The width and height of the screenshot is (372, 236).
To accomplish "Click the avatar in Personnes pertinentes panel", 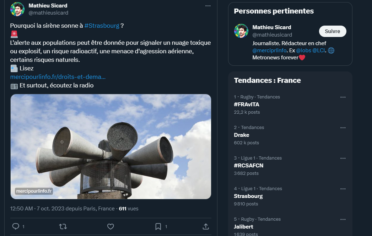I will 241,31.
